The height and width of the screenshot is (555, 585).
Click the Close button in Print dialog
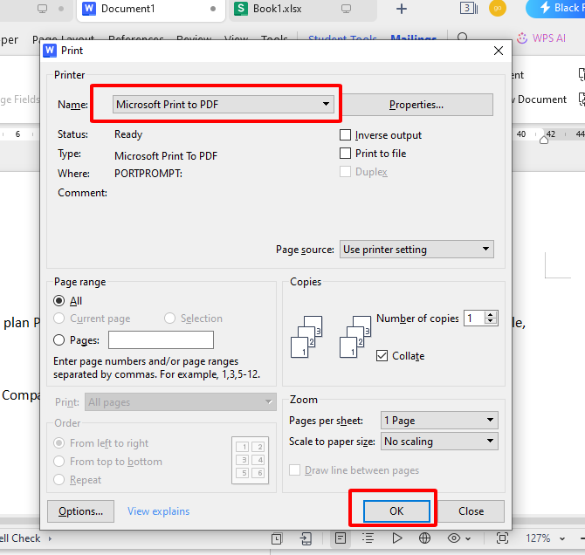point(471,511)
